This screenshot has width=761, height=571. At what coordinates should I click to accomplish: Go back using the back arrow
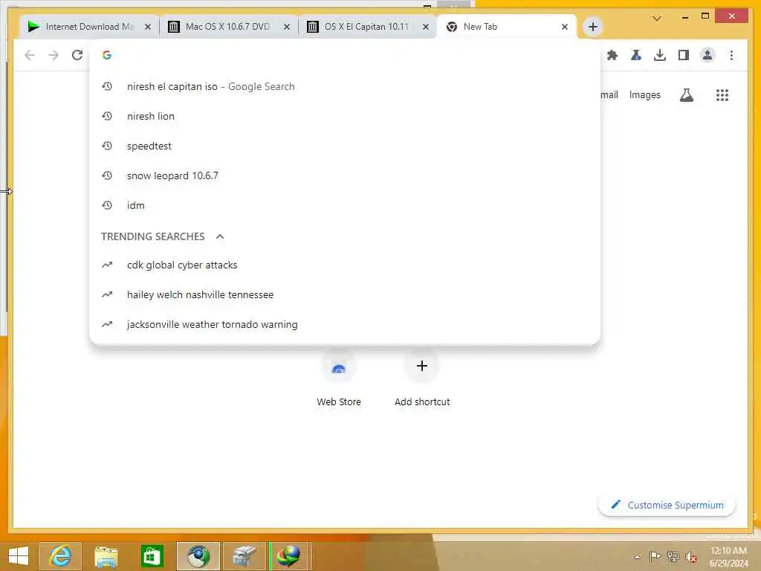tap(30, 55)
